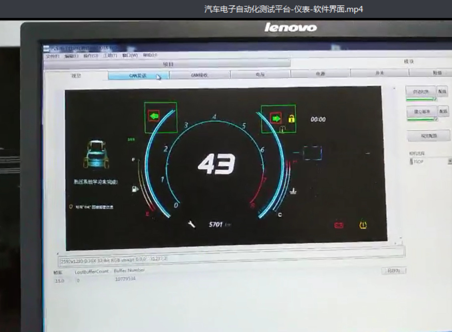The width and height of the screenshot is (452, 332).
Task: Click the fuel pump icon on the gauge
Action: (135, 189)
